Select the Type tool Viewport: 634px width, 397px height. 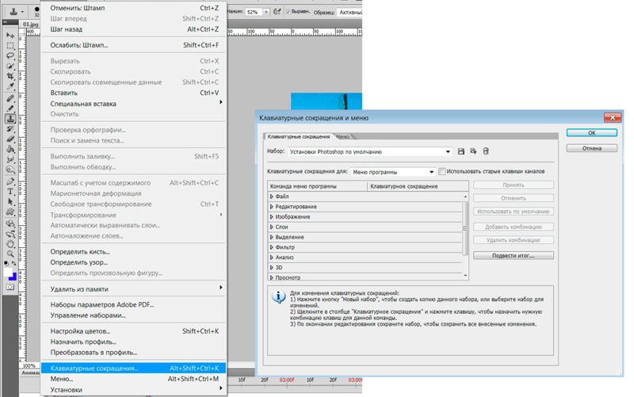10,191
